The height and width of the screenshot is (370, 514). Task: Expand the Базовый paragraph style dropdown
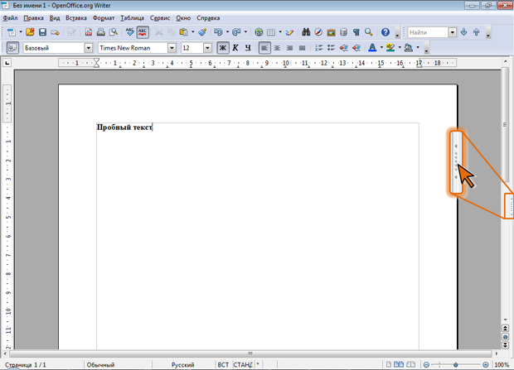click(x=89, y=48)
